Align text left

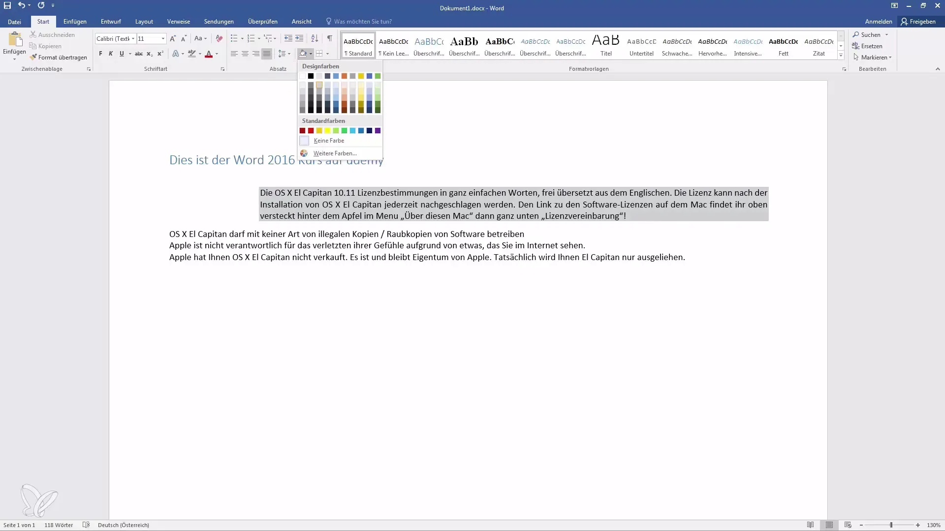pos(234,54)
